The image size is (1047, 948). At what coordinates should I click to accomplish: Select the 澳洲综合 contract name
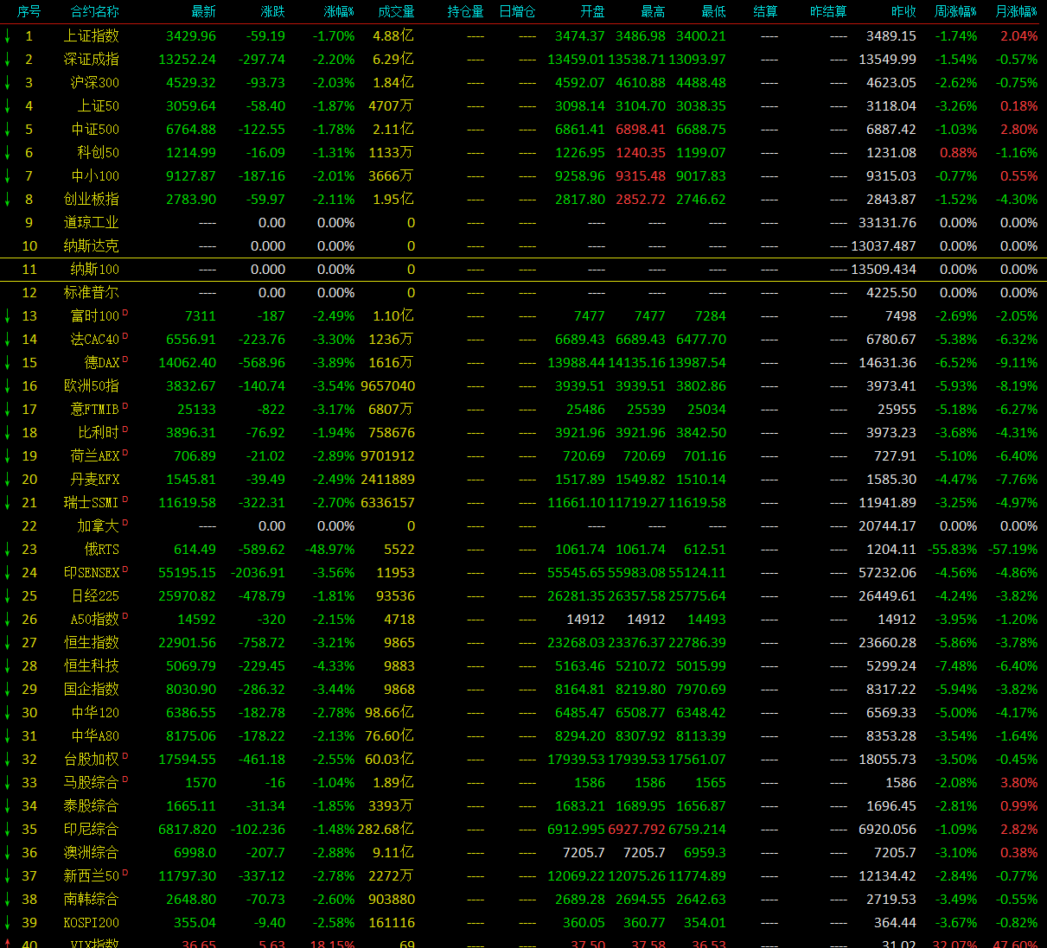click(x=91, y=853)
